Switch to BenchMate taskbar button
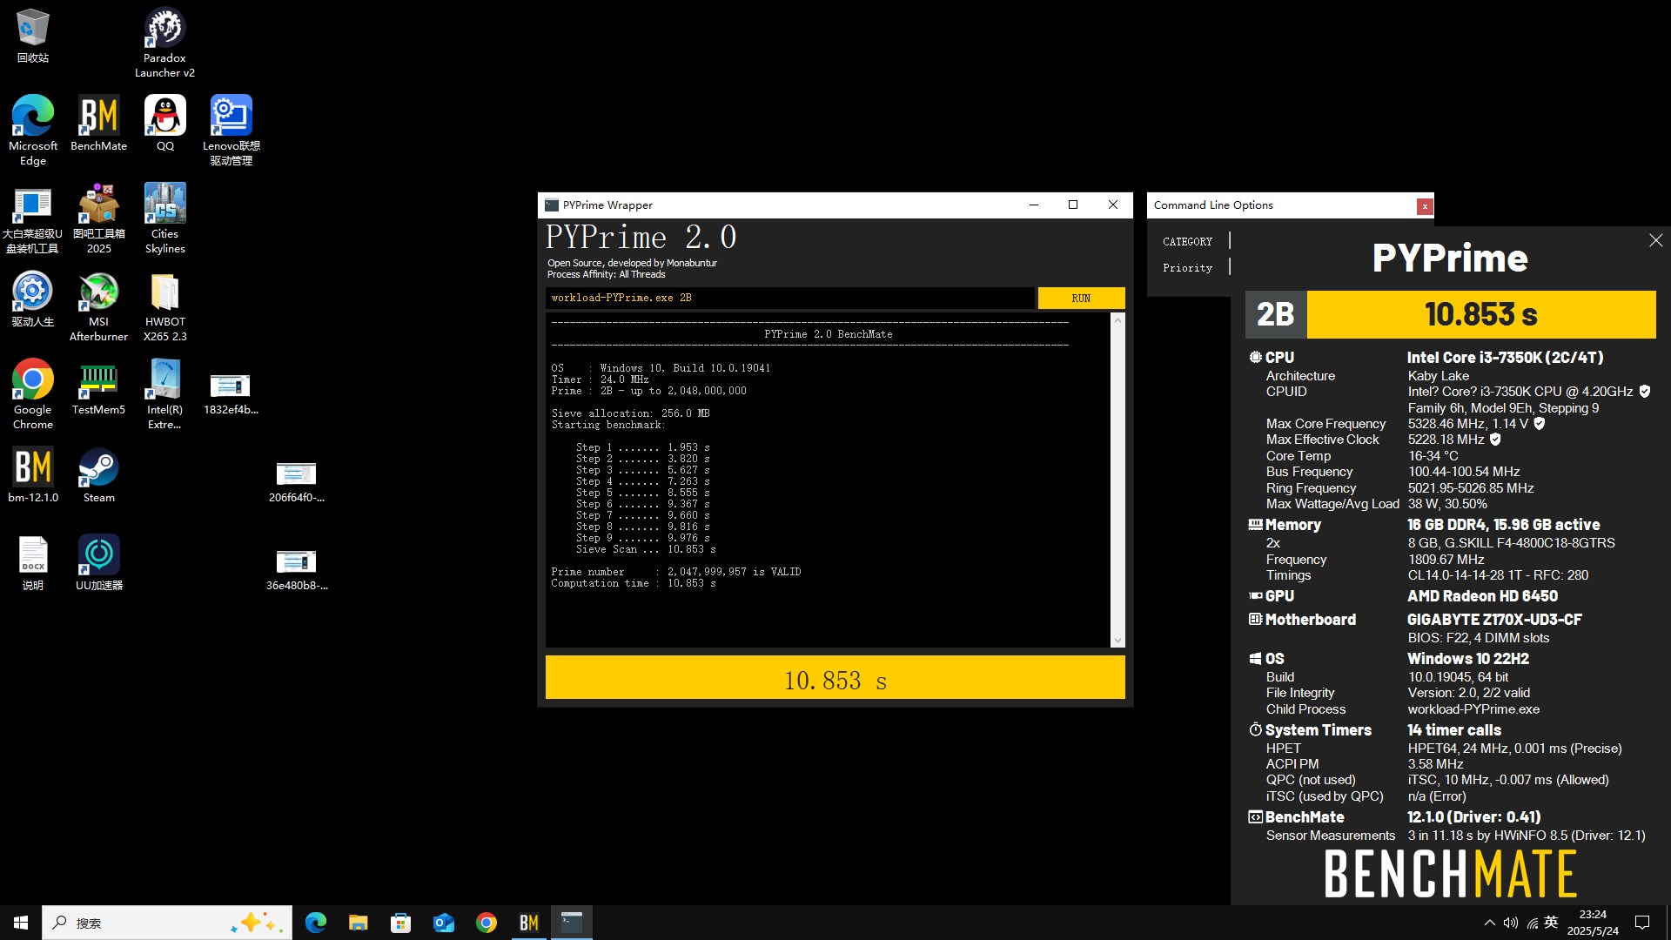 (x=528, y=923)
